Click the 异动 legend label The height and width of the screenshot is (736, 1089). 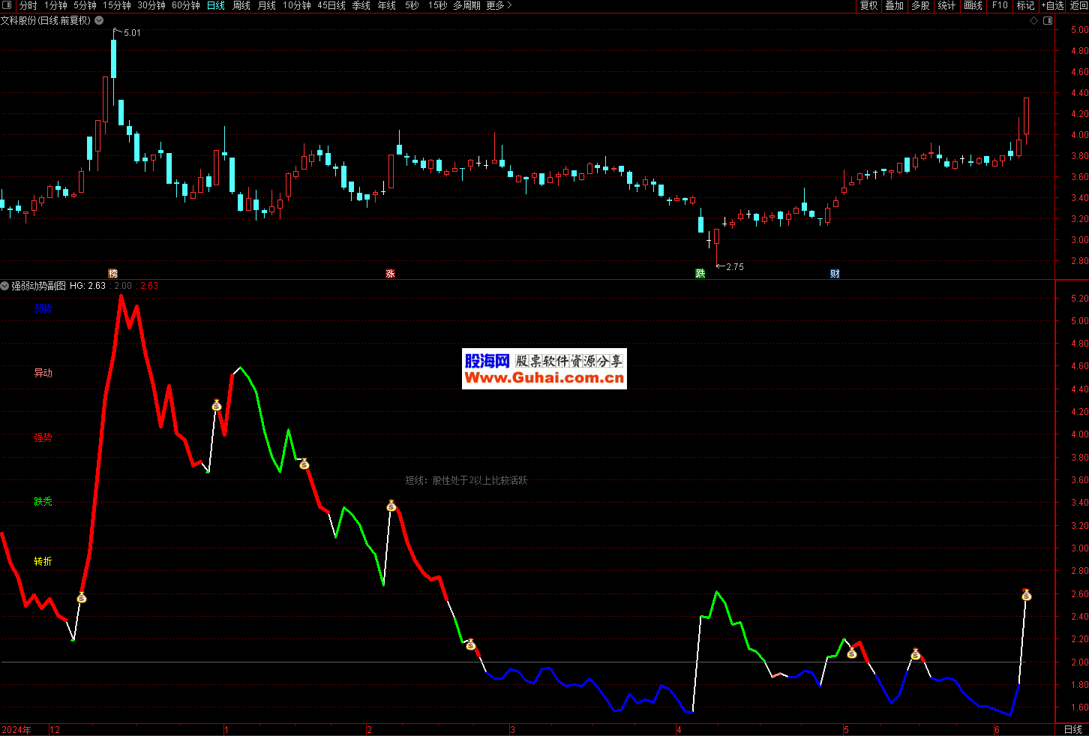coord(43,373)
